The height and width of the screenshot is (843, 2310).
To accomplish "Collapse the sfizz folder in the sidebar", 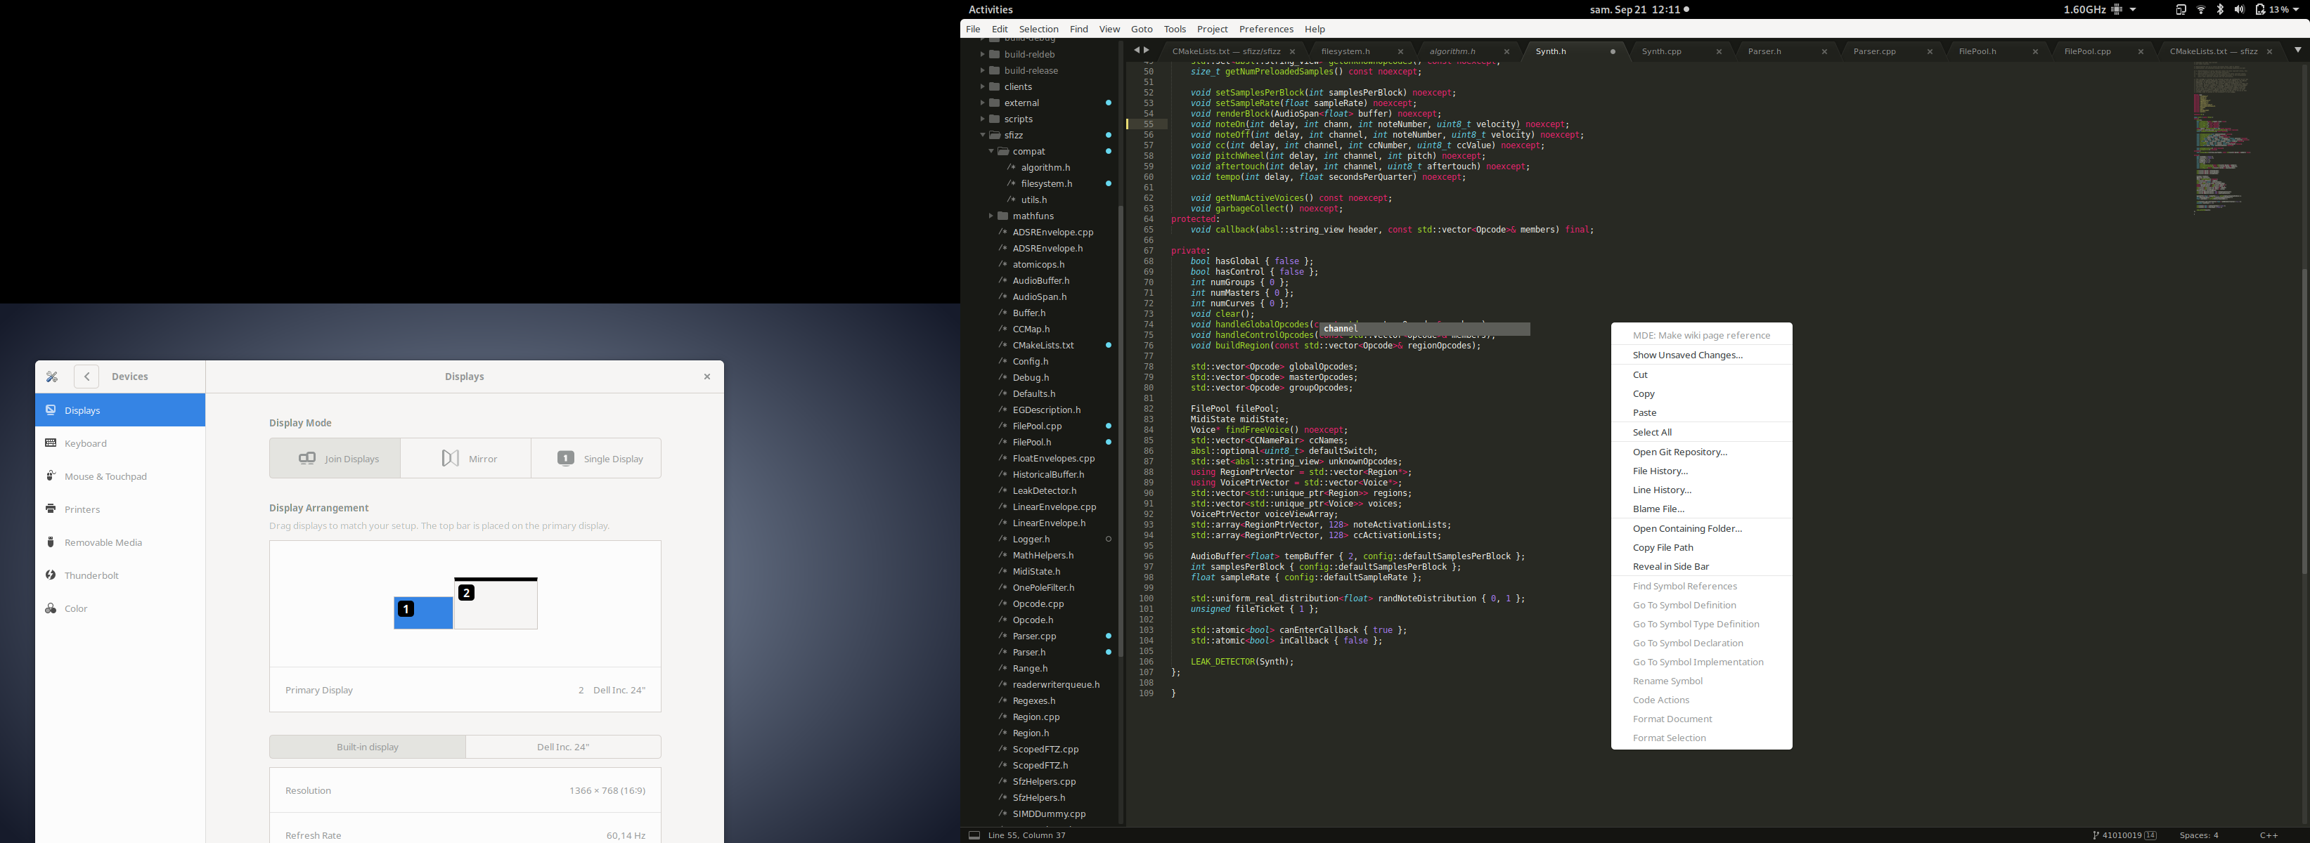I will point(983,134).
